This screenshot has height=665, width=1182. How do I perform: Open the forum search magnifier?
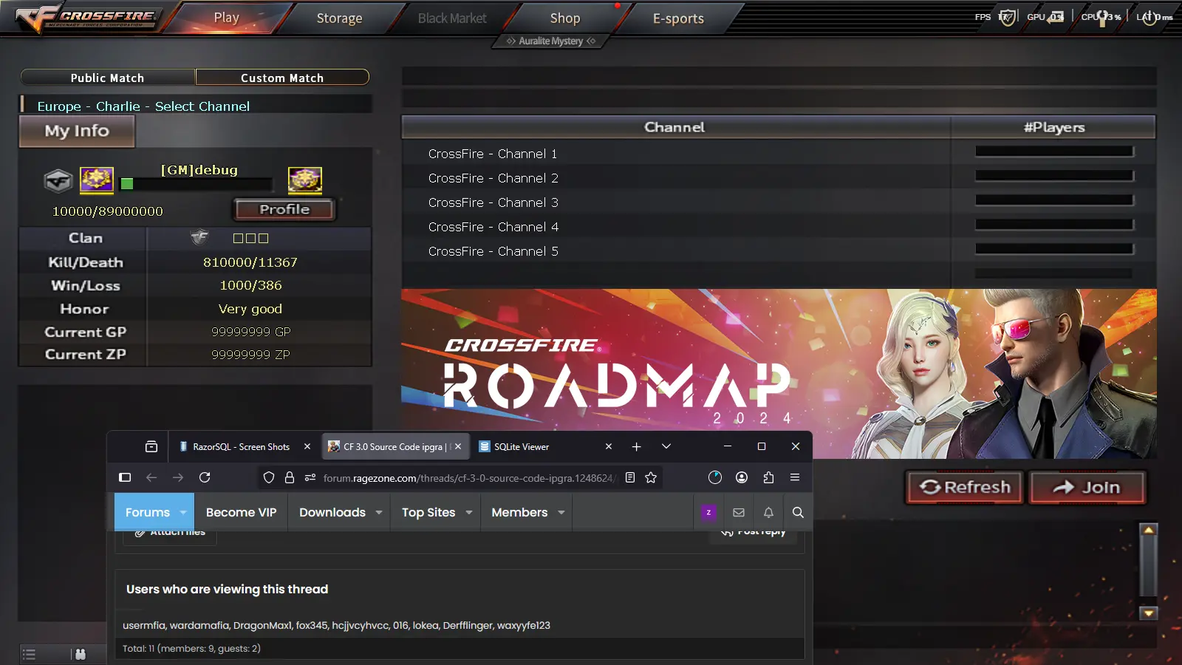[x=798, y=512]
